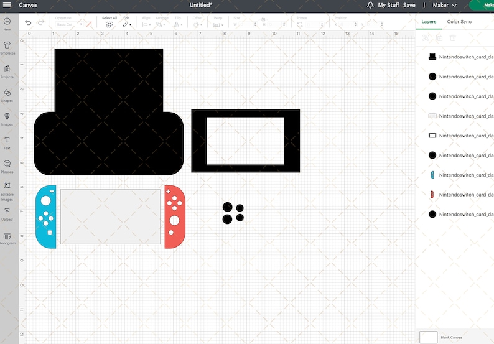Click the Select All icon
This screenshot has height=344, width=494.
tap(110, 25)
